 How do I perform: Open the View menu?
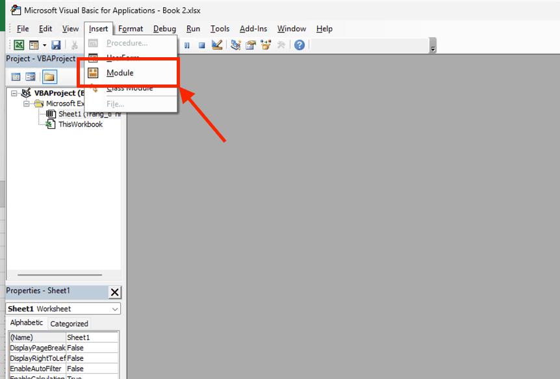70,29
